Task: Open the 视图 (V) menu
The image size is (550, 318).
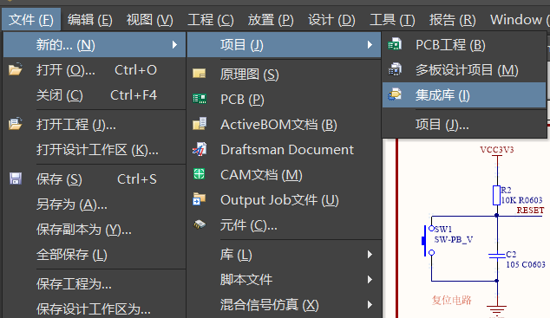Action: tap(150, 20)
